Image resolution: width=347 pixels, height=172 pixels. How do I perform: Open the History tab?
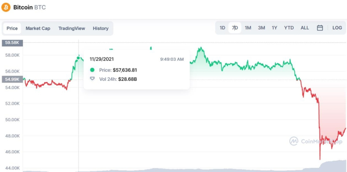point(101,28)
